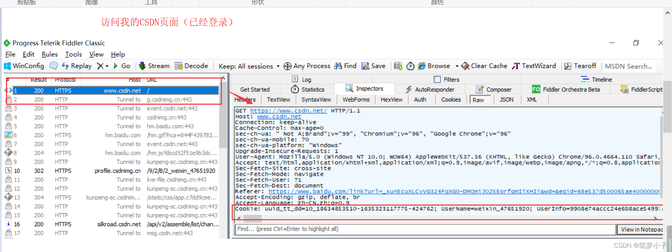The height and width of the screenshot is (252, 672).
Task: Select session 6 hm.baidu.com hm.gif row
Action: 112,135
